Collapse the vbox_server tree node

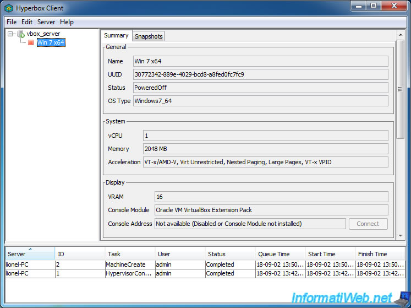pos(10,34)
